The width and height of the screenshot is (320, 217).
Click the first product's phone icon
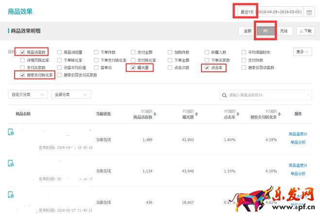pyautogui.click(x=11, y=133)
